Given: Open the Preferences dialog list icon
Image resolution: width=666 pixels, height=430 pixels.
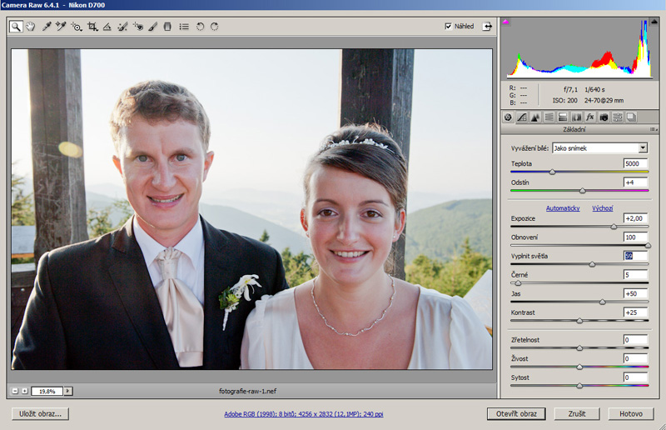Looking at the screenshot, I should tap(184, 27).
